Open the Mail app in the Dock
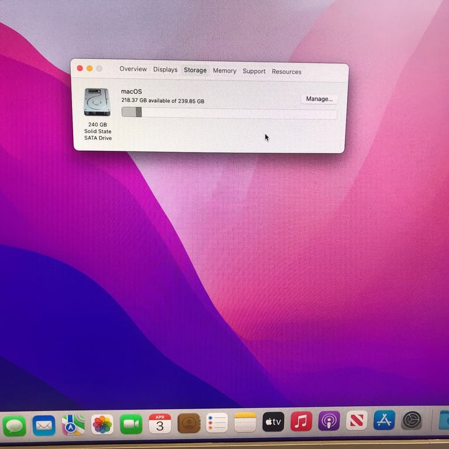Screen dimensions: 449x449 click(x=44, y=426)
